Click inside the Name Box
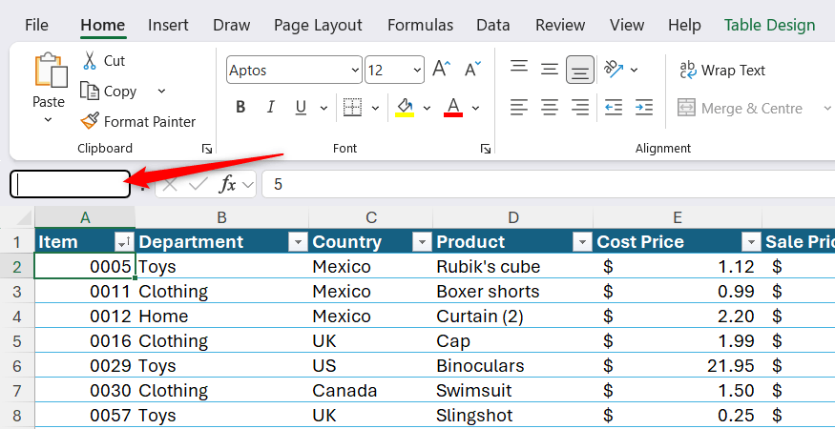The height and width of the screenshot is (429, 835). [x=71, y=184]
